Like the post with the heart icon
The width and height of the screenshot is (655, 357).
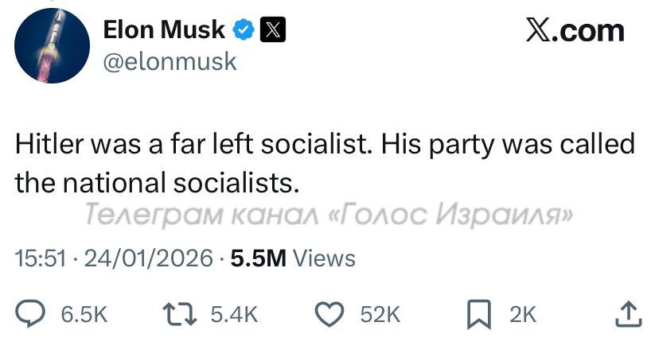[329, 315]
